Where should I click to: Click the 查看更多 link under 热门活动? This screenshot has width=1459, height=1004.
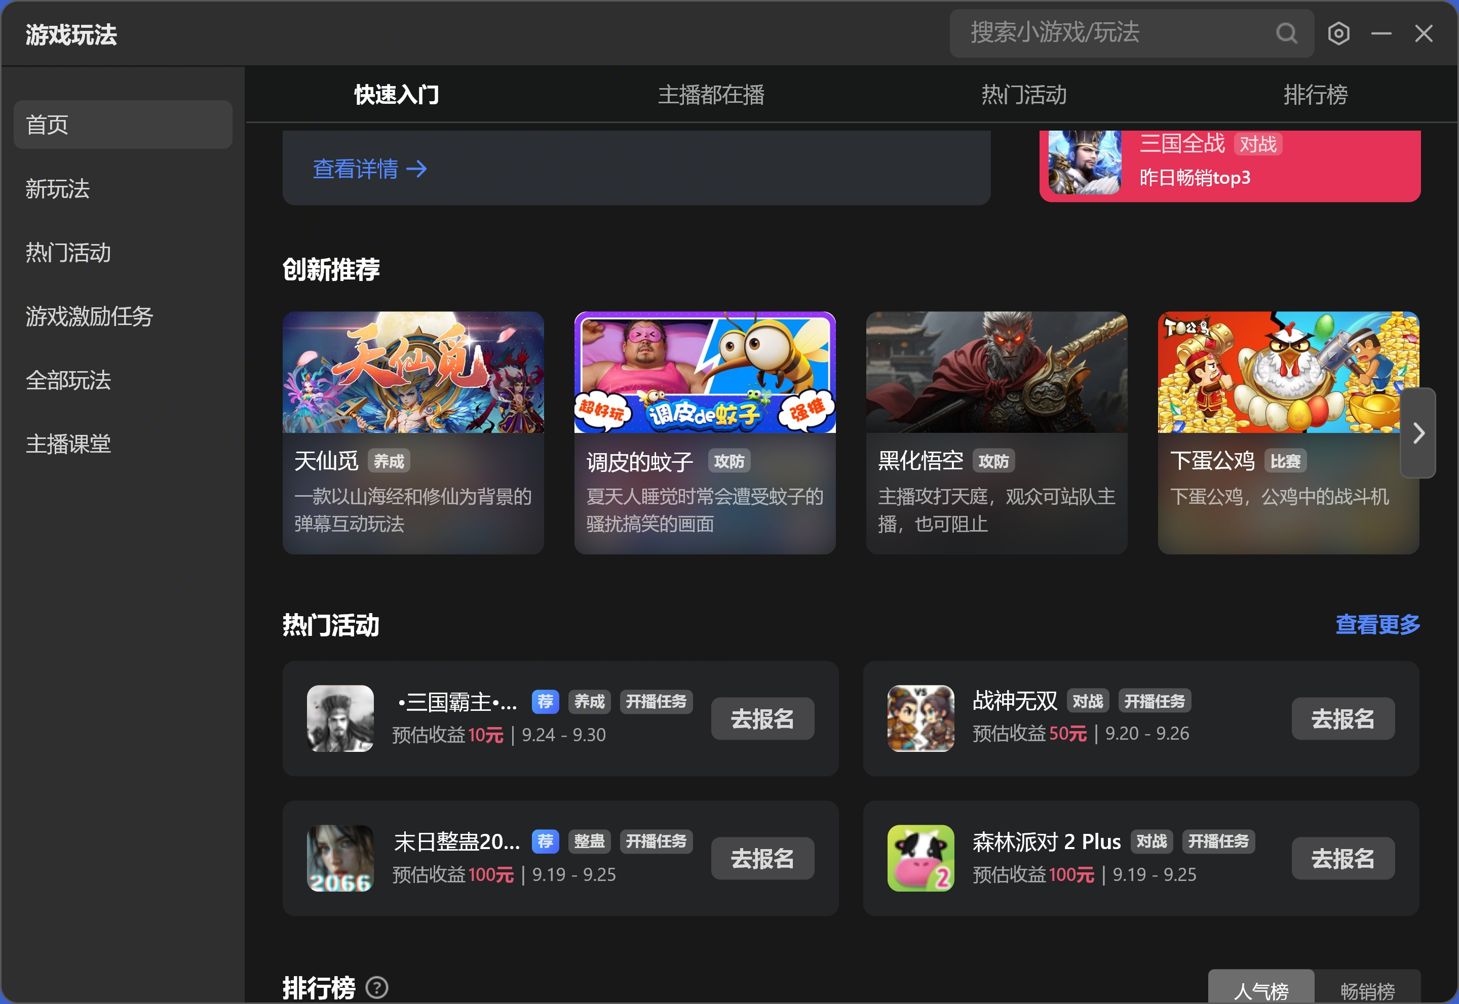coord(1377,624)
